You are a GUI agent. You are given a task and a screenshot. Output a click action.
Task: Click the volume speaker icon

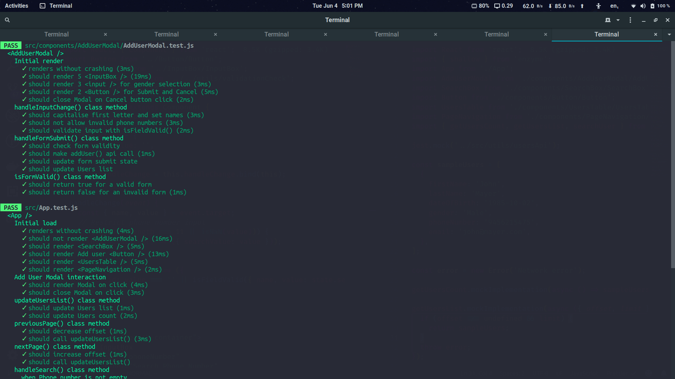(x=643, y=6)
